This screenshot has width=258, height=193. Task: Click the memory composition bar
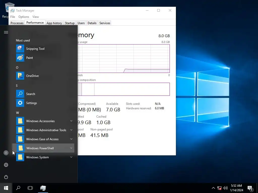(123, 89)
